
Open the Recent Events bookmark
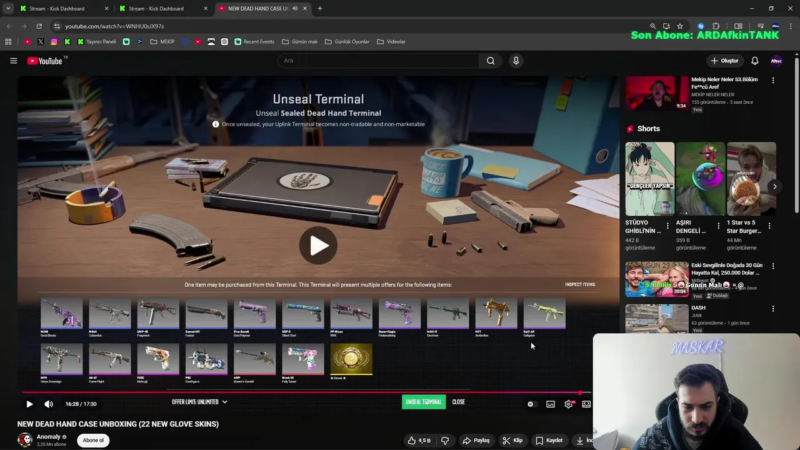[254, 42]
